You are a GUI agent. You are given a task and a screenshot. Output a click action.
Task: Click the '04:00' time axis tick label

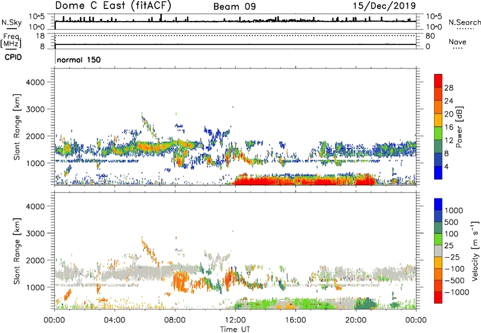click(114, 320)
